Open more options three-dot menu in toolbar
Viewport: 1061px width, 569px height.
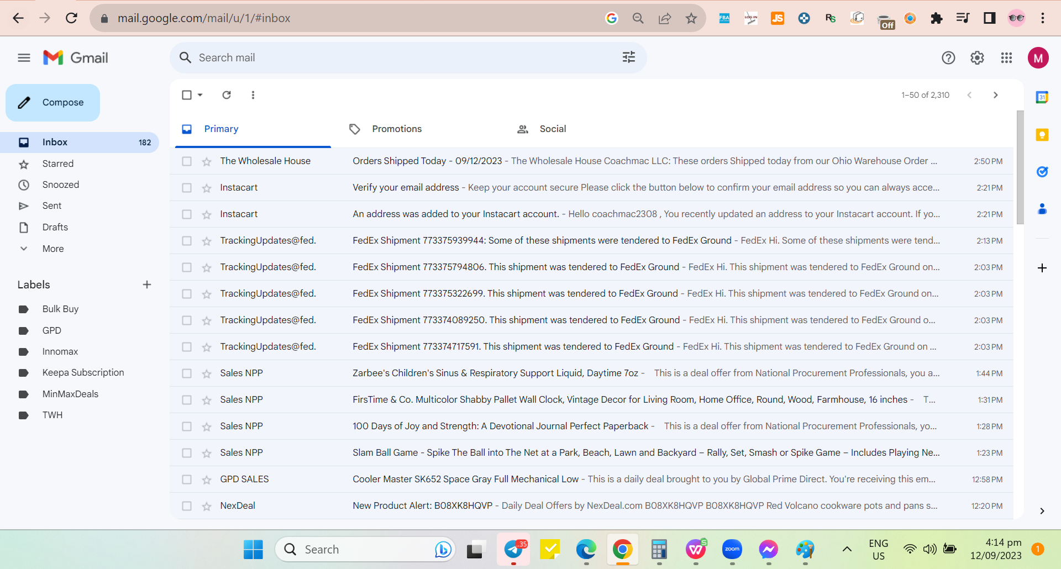[x=253, y=95]
